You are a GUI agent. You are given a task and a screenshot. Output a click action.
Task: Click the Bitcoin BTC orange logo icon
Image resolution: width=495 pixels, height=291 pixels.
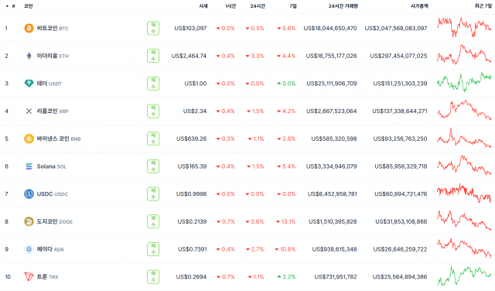[x=29, y=28]
